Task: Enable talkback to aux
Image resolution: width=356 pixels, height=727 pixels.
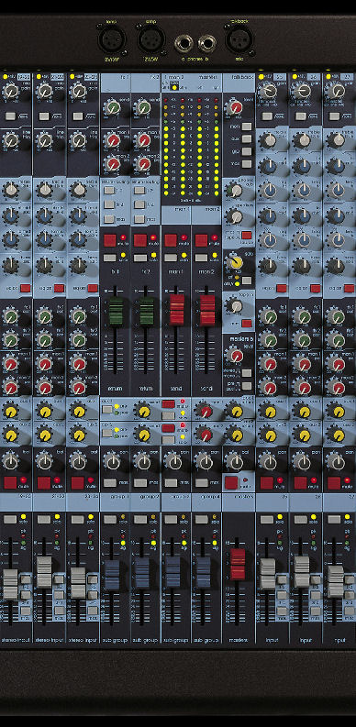Action: tap(247, 138)
